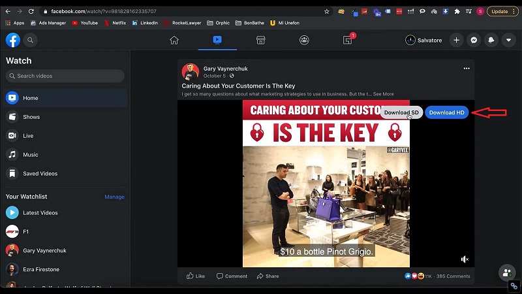This screenshot has height=294, width=522.
Task: Click the Facebook logo icon
Action: click(12, 40)
